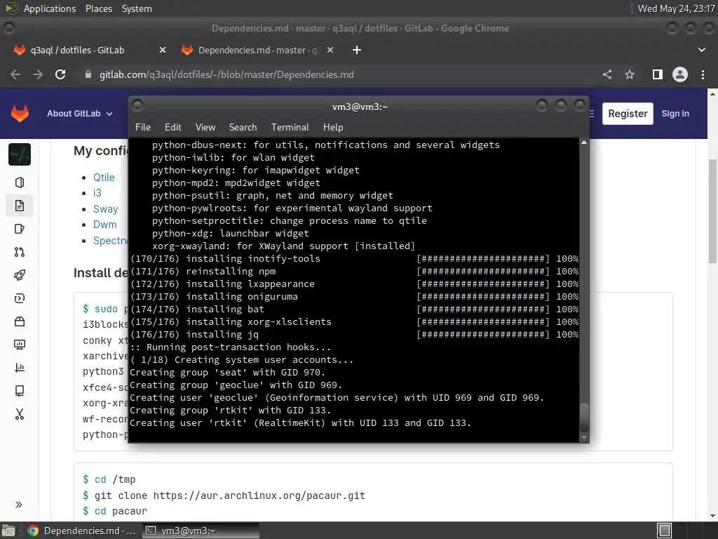
Task: Open terminal View menu
Action: pos(205,128)
